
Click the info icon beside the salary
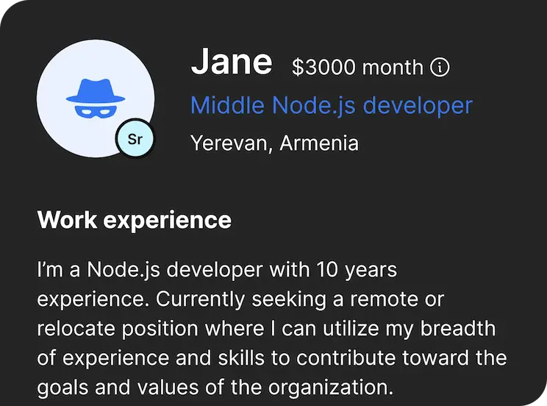(440, 68)
